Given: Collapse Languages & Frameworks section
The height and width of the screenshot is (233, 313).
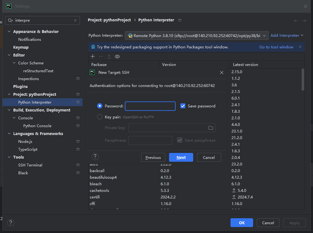Looking at the screenshot, I should pyautogui.click(x=9, y=133).
